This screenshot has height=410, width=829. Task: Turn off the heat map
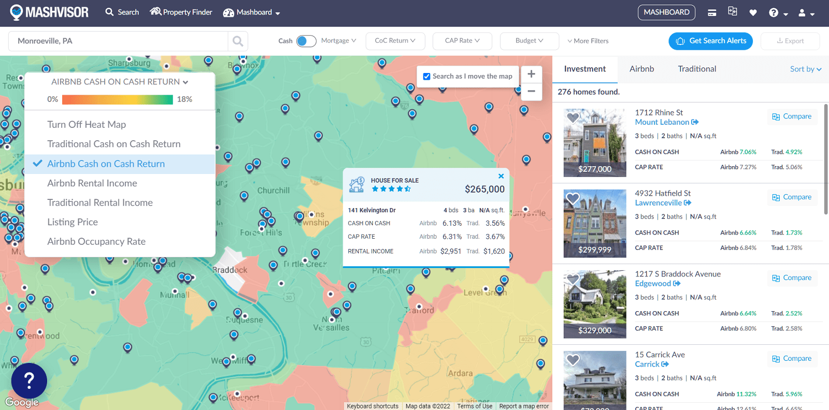(x=87, y=125)
